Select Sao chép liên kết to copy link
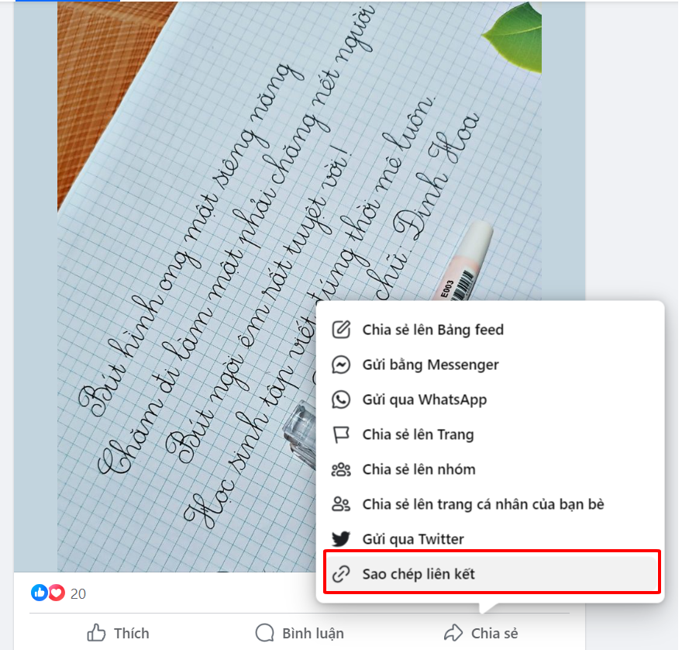Screen dimensions: 682x650 click(x=491, y=574)
